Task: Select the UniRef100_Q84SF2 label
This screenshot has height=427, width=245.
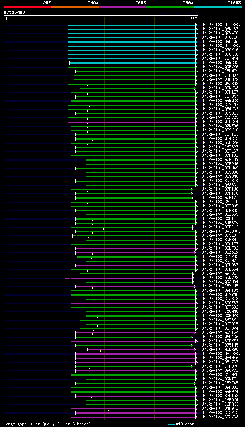Action: (x=220, y=139)
